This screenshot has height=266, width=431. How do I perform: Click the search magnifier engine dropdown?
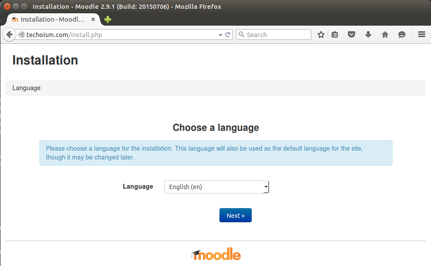click(x=242, y=34)
